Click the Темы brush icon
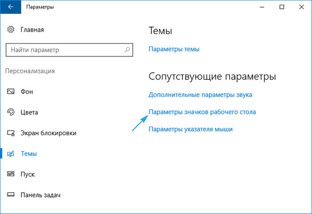This screenshot has width=312, height=214. point(11,154)
